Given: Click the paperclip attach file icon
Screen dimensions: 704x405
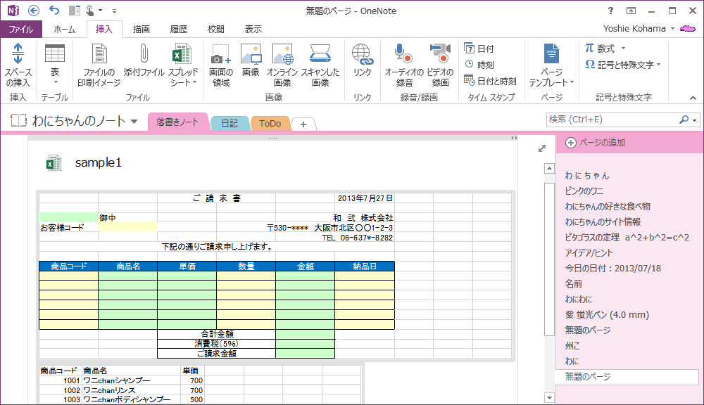Looking at the screenshot, I should click(x=144, y=53).
